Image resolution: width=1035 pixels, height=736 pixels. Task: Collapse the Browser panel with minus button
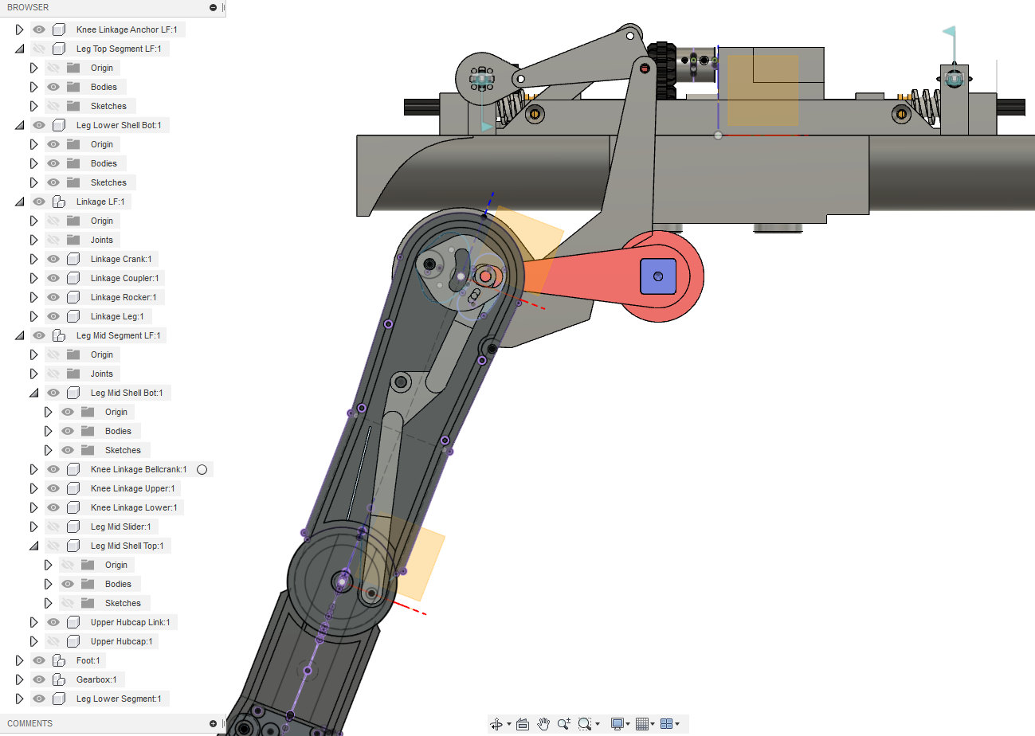click(213, 7)
